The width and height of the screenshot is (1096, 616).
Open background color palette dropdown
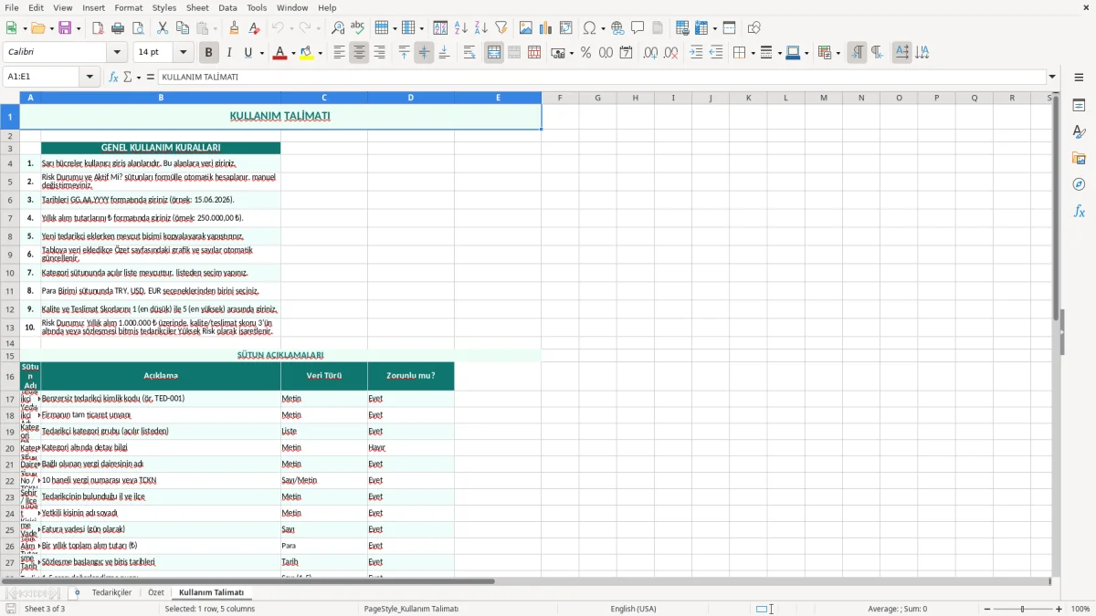[x=321, y=53]
